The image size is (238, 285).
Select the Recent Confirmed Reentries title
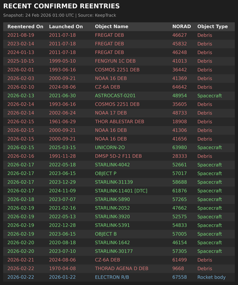point(61,6)
